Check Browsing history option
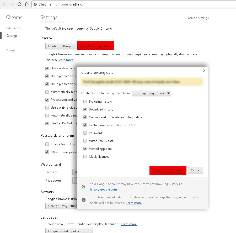Viewport: 236px width, 233px height. coord(85,102)
